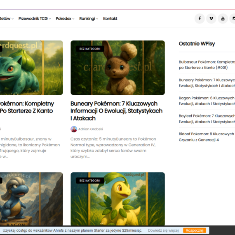Click the Rozpocznij button in Ahrefs banner
Screen dimensions: 235x235
tap(195, 230)
